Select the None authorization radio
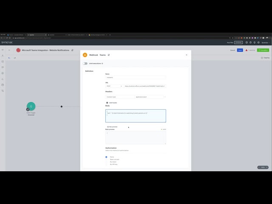272x204 pixels. coord(106,157)
